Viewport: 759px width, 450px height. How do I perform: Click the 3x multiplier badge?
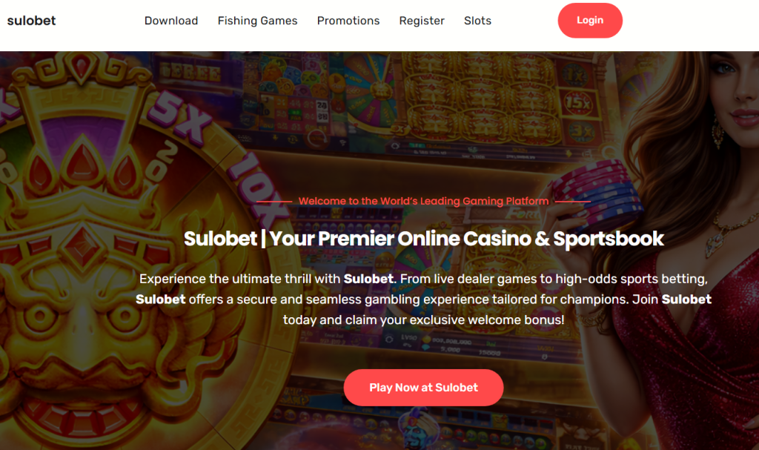(581, 130)
